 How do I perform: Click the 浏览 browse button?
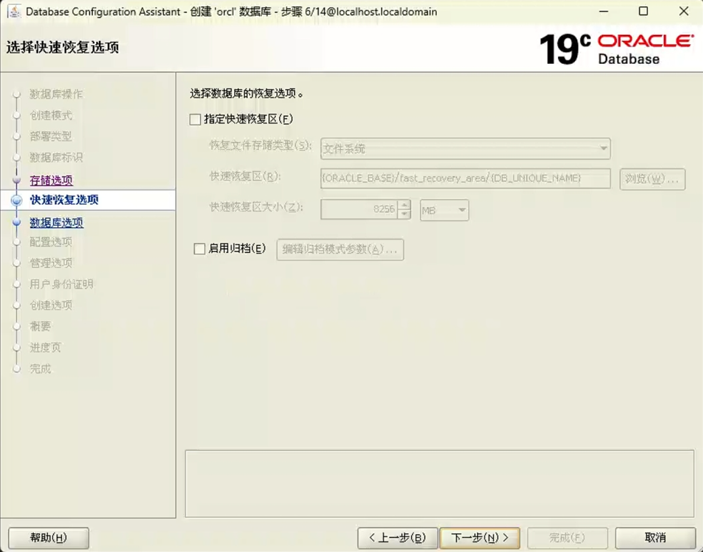[x=652, y=179]
